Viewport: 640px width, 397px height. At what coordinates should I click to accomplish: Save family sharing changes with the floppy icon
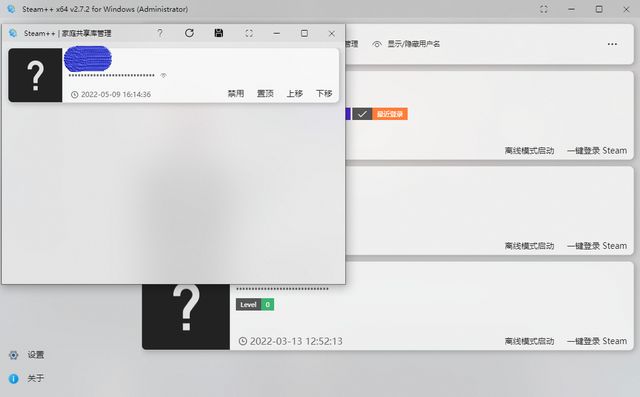pos(219,33)
